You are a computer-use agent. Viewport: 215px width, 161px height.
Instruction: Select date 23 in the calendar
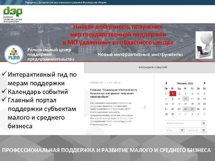[179, 109]
